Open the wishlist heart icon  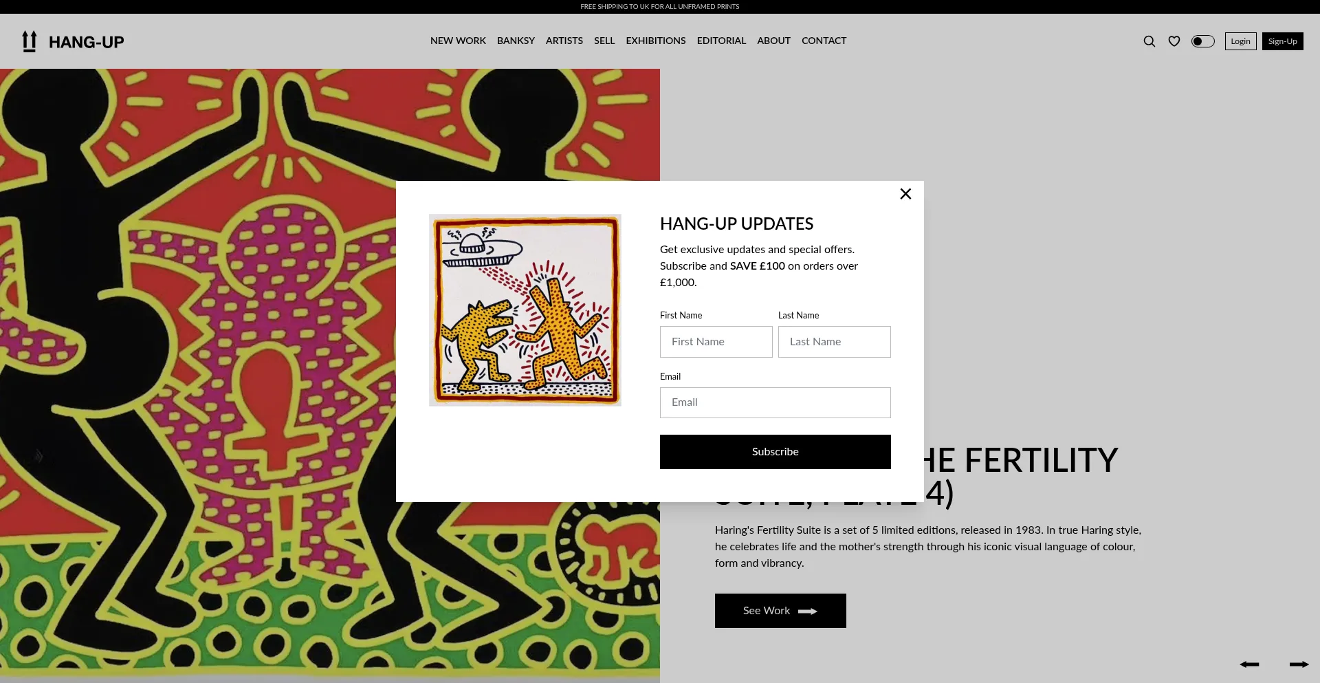point(1174,41)
